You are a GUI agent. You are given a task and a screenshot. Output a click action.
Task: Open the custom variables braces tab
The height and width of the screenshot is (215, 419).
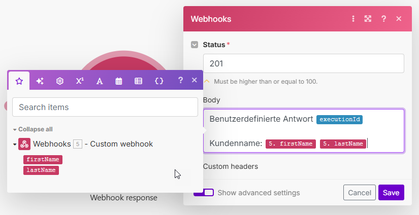[159, 81]
